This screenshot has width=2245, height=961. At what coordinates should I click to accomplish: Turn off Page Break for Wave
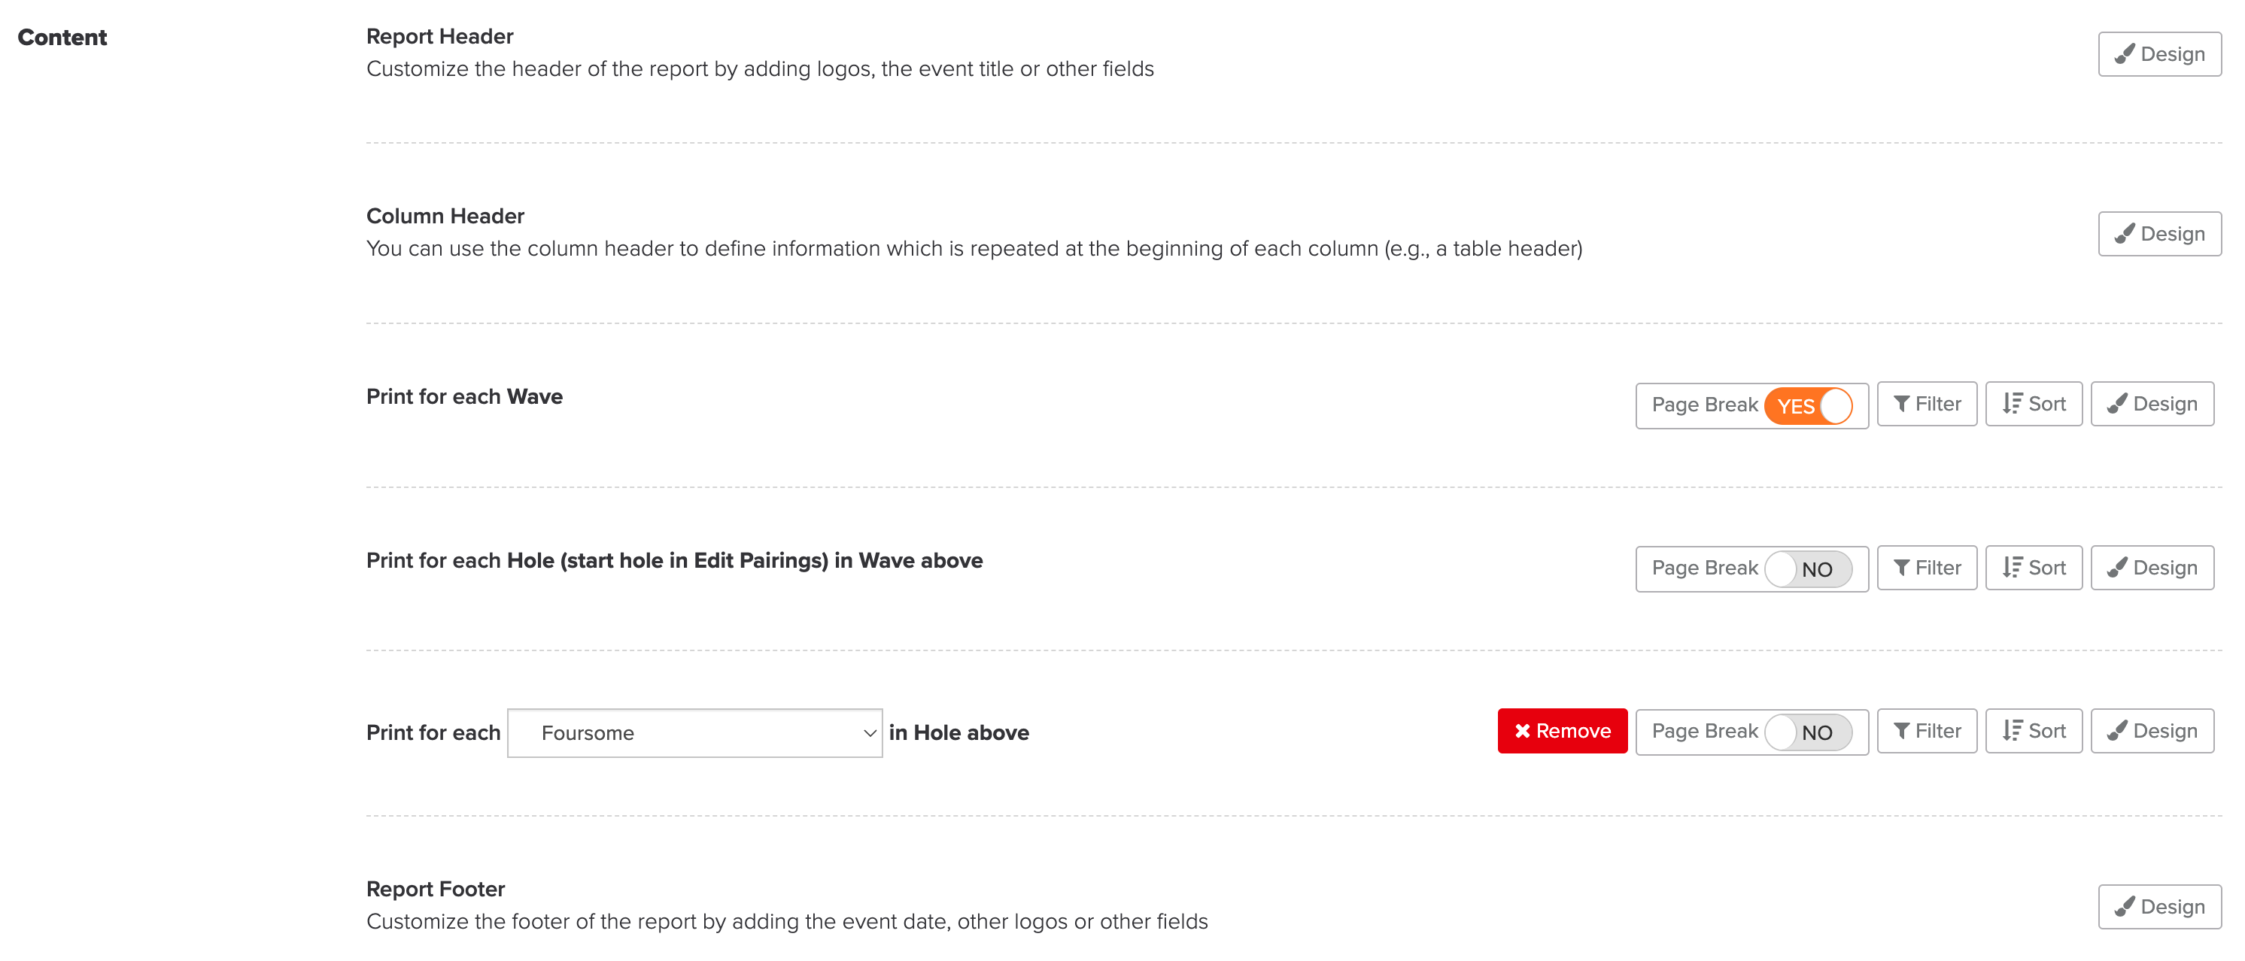point(1807,405)
